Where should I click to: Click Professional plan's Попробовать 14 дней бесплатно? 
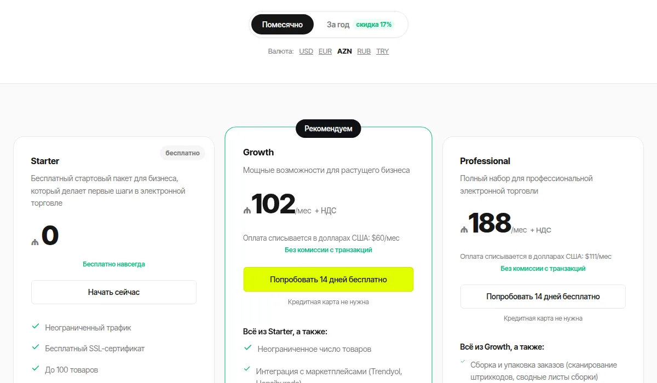point(543,297)
